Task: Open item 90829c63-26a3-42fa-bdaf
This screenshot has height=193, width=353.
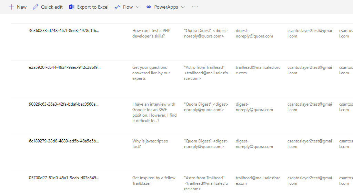Action: click(64, 104)
